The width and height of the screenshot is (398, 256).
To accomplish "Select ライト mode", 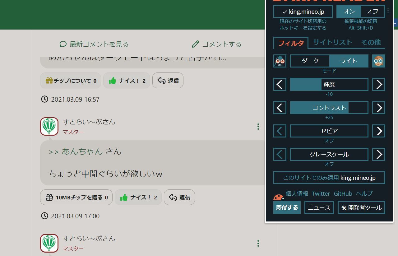I will [x=349, y=61].
